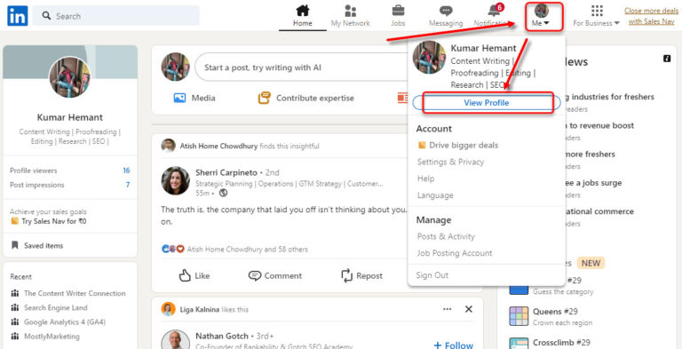Screen dimensions: 682x349
Task: Comment on Sherri Carpineto's post
Action: (x=275, y=275)
